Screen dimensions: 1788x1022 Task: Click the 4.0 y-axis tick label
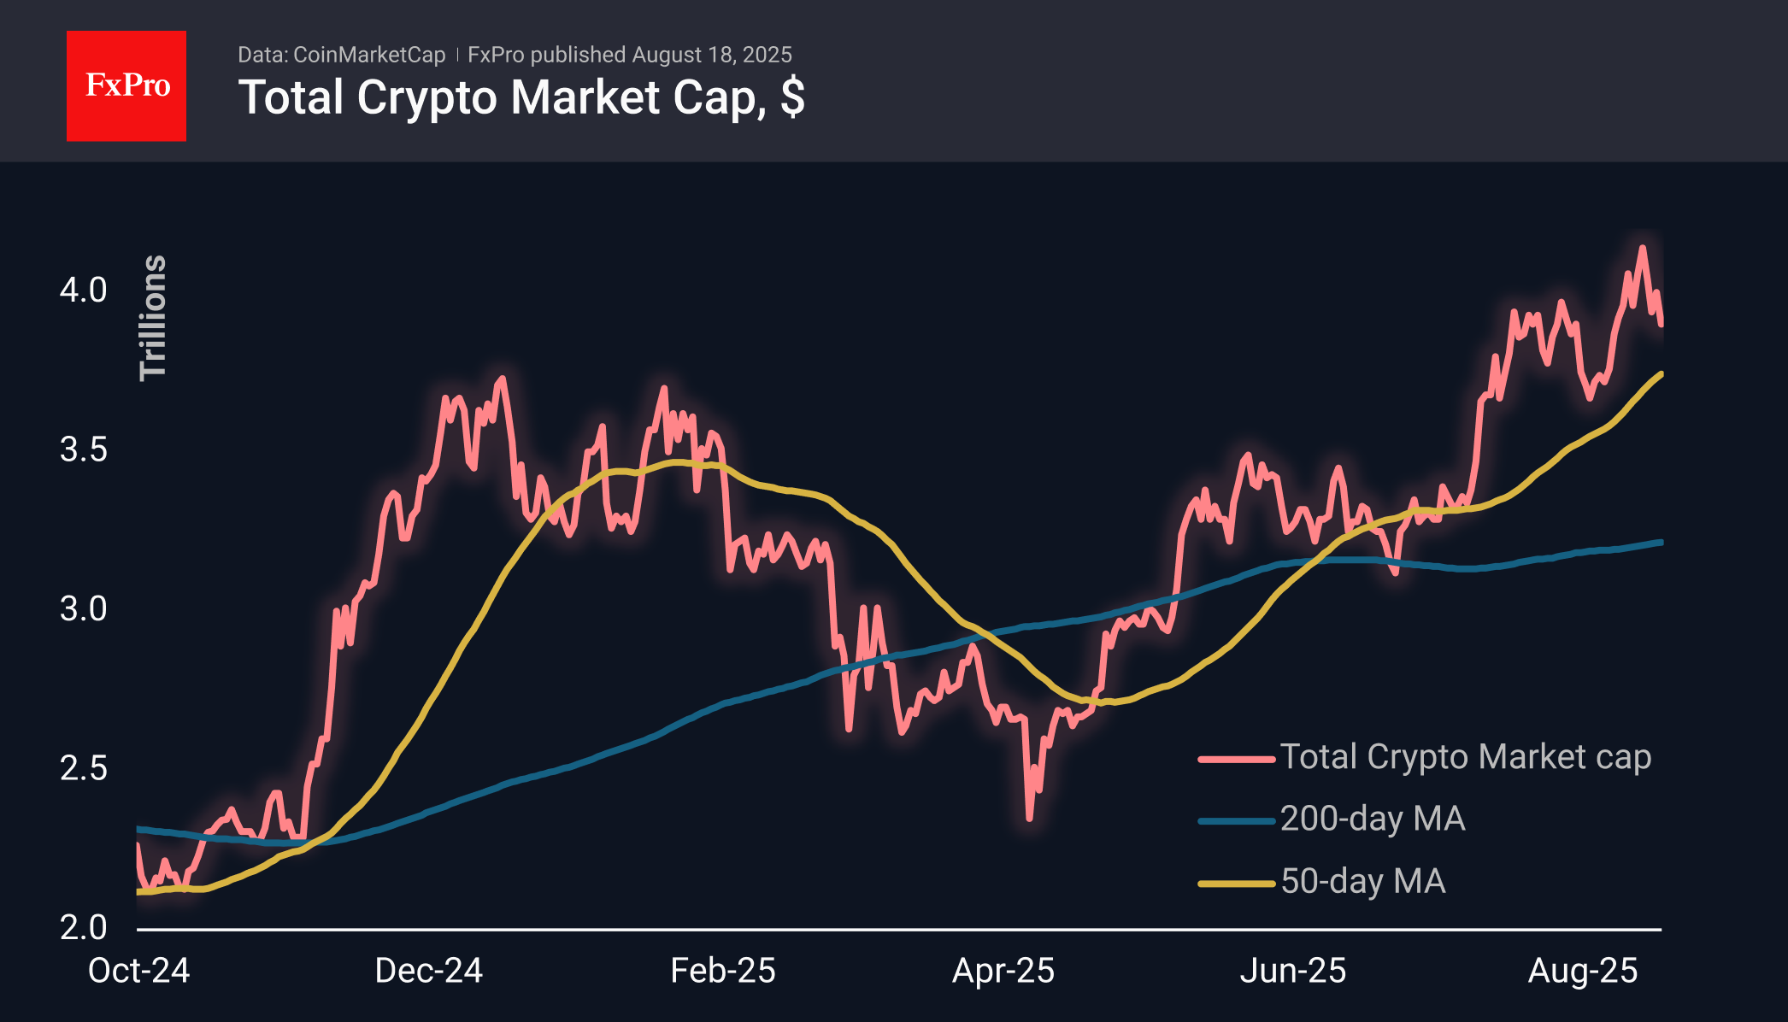83,290
